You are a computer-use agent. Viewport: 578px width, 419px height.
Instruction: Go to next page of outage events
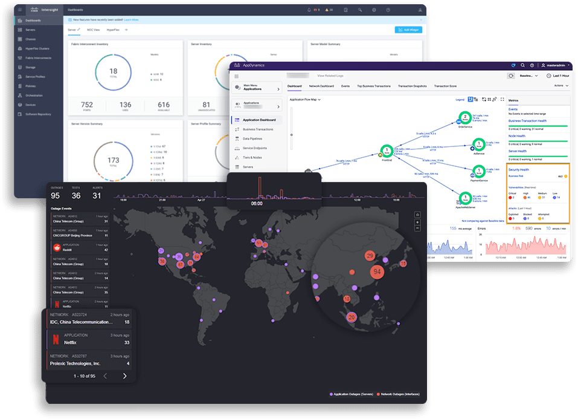pos(125,376)
